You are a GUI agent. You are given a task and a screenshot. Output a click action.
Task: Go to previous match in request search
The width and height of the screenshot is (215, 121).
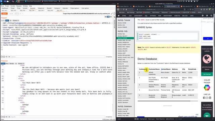pos(7,57)
